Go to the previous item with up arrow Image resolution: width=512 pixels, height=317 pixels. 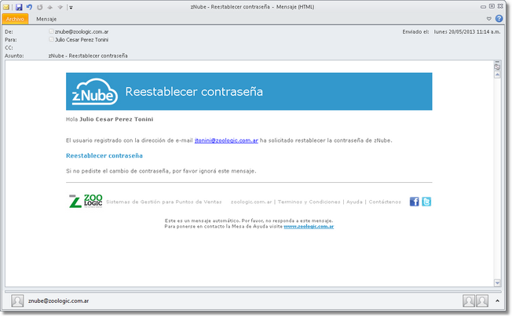tap(49, 7)
